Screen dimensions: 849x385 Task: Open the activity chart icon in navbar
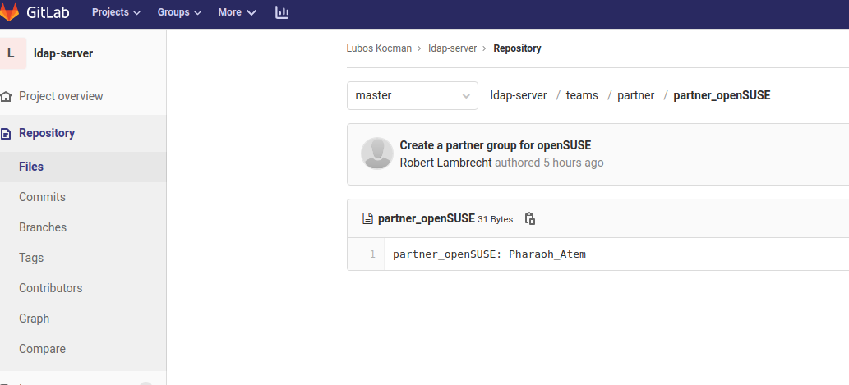282,12
